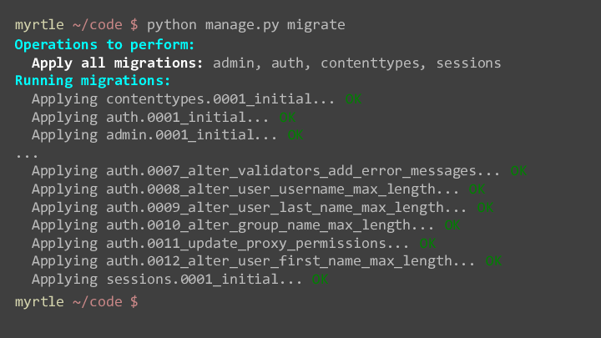601x338 pixels.
Task: Click OK after auth.0012_alter_user_first_name_max_length
Action: coord(493,261)
